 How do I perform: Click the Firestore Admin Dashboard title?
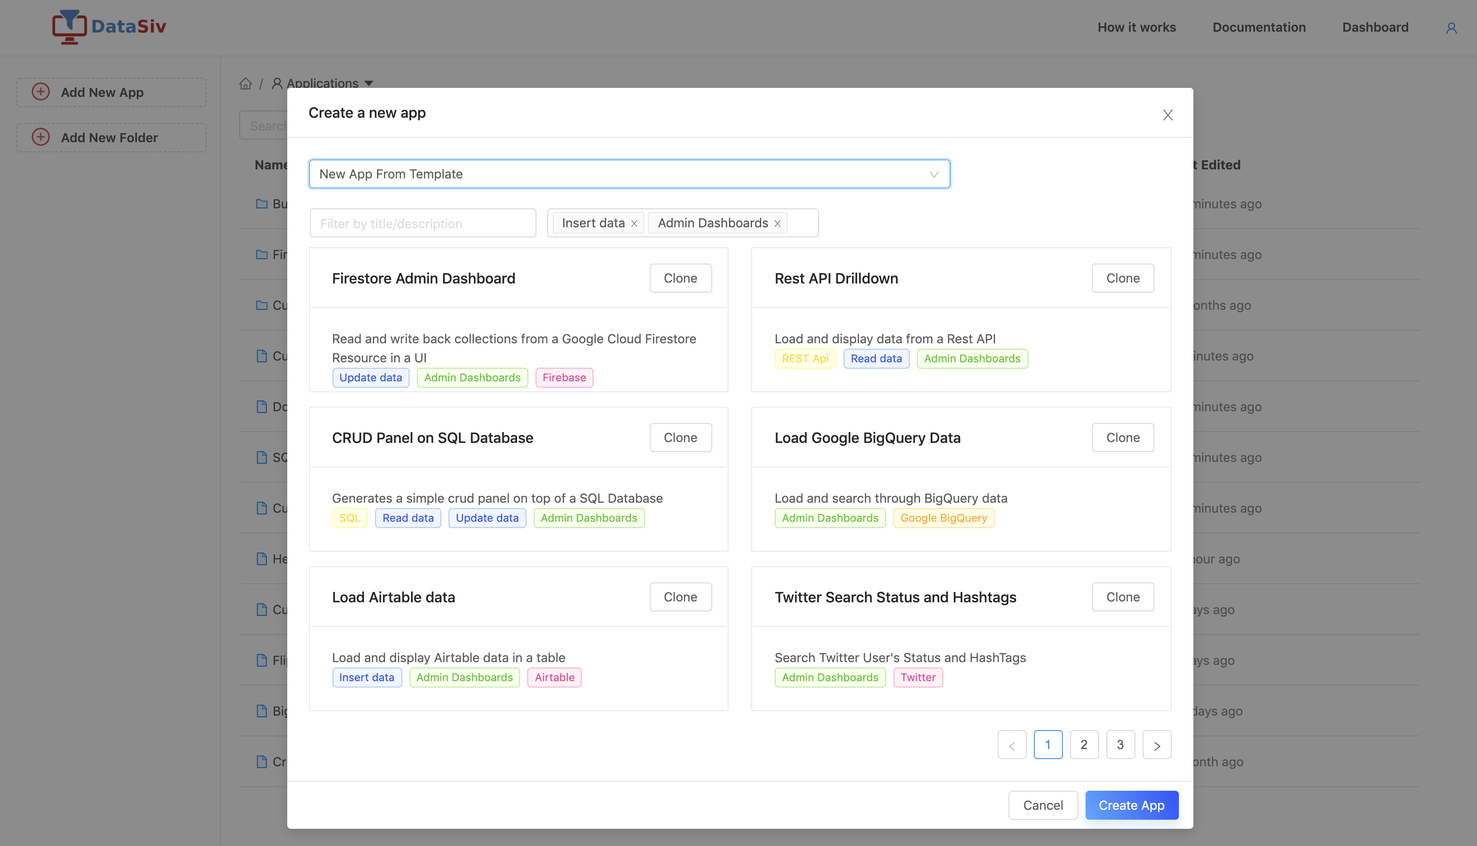click(x=423, y=279)
